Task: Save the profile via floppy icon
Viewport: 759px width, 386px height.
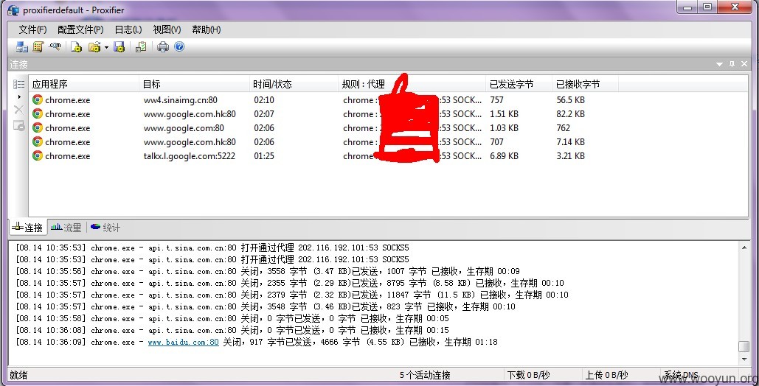Action: coord(119,47)
